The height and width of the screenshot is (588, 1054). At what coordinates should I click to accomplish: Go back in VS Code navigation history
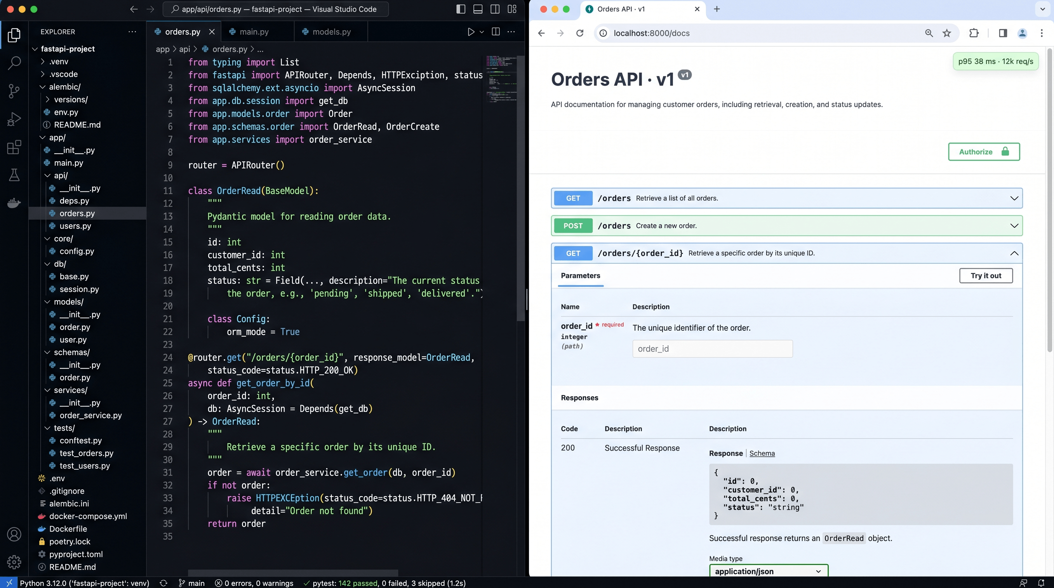[134, 9]
